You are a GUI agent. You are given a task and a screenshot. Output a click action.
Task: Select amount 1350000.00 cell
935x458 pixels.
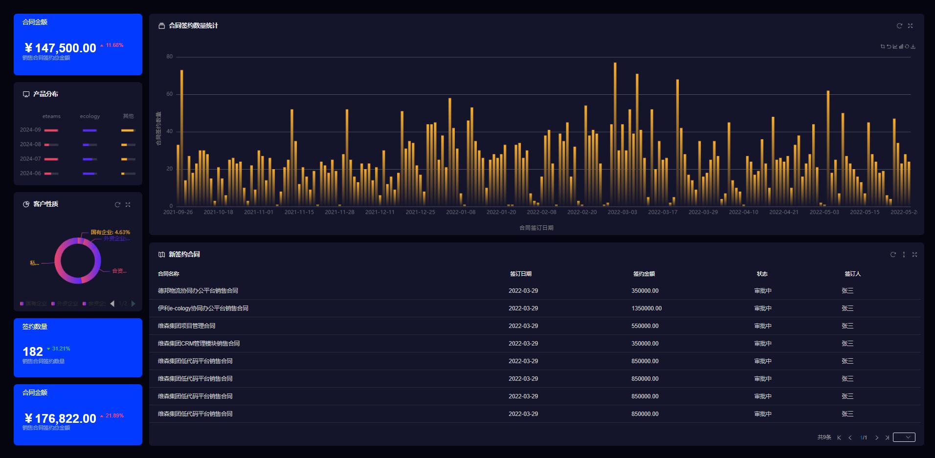[x=646, y=308]
